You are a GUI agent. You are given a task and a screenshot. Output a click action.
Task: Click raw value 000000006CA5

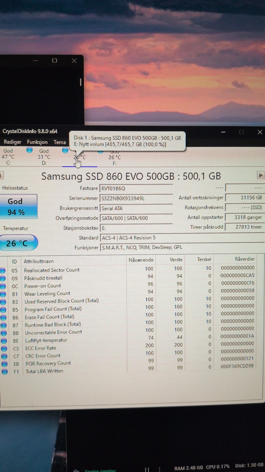point(237,275)
